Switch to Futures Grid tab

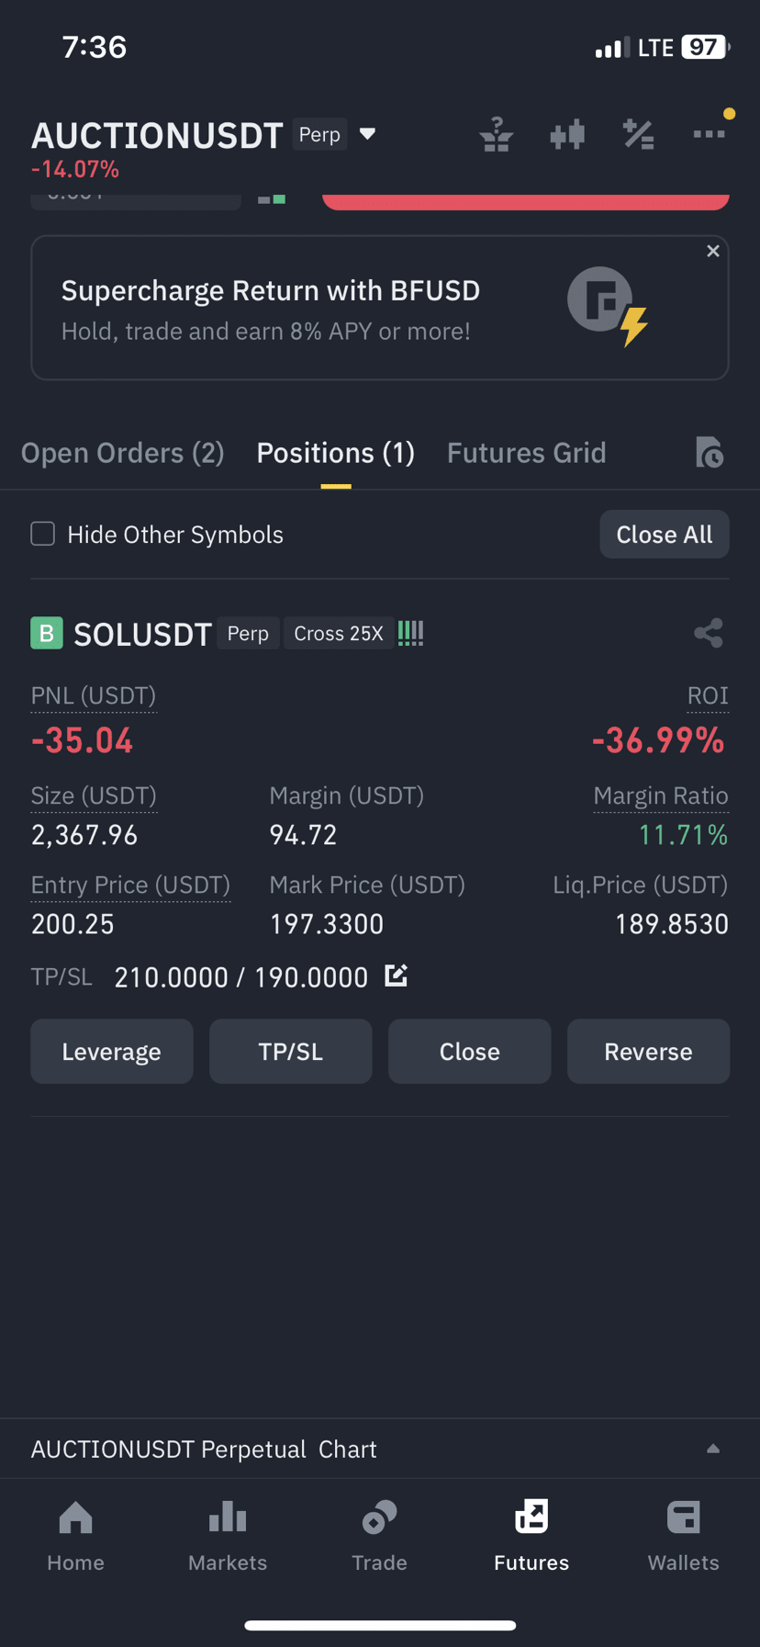[x=526, y=453]
